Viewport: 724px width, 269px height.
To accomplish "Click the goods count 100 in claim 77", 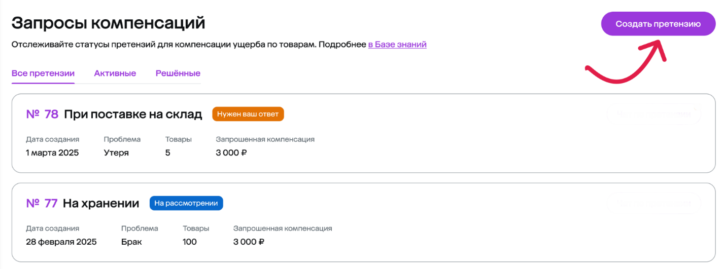I will coord(190,242).
